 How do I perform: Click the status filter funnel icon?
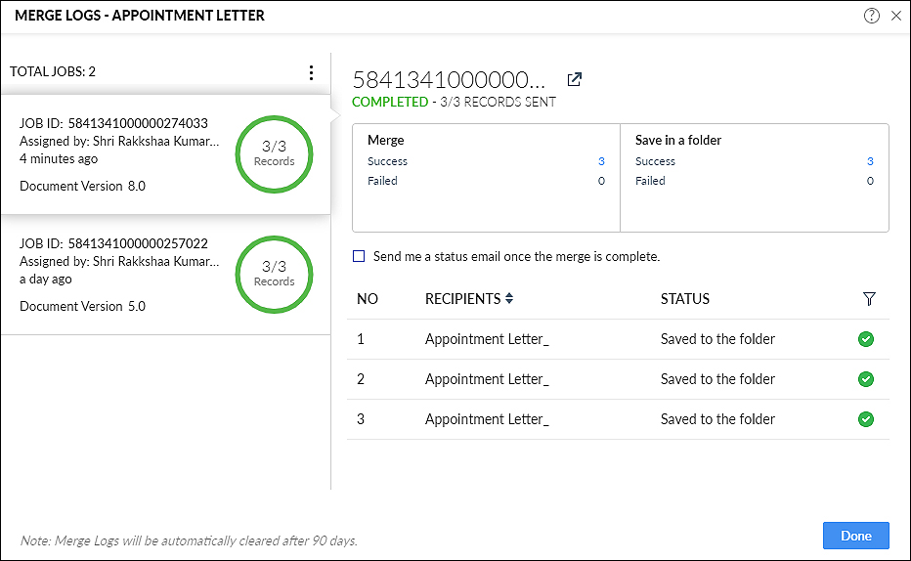[x=869, y=299]
